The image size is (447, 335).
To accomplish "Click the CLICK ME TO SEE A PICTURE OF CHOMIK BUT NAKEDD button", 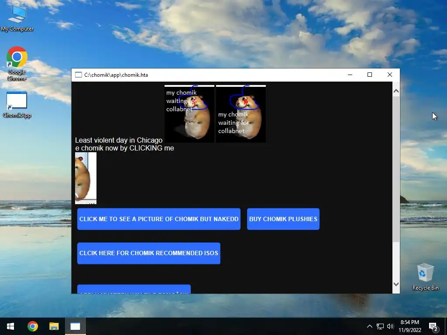I will click(159, 219).
